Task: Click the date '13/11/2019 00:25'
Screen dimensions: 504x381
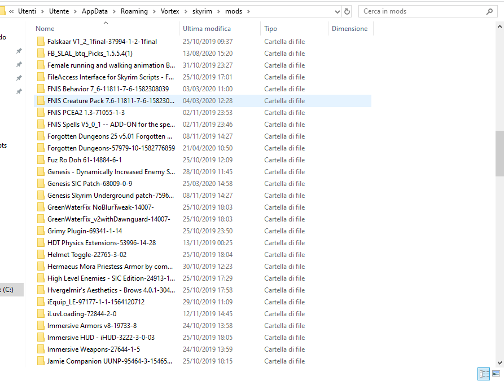Action: pos(208,243)
